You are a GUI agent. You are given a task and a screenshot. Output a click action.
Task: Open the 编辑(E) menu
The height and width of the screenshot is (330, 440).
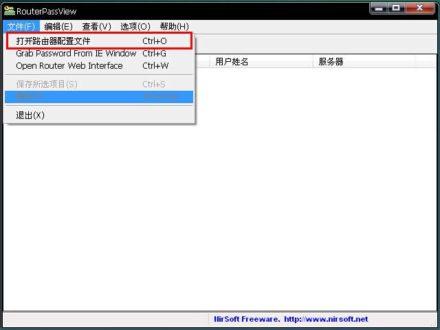point(58,27)
